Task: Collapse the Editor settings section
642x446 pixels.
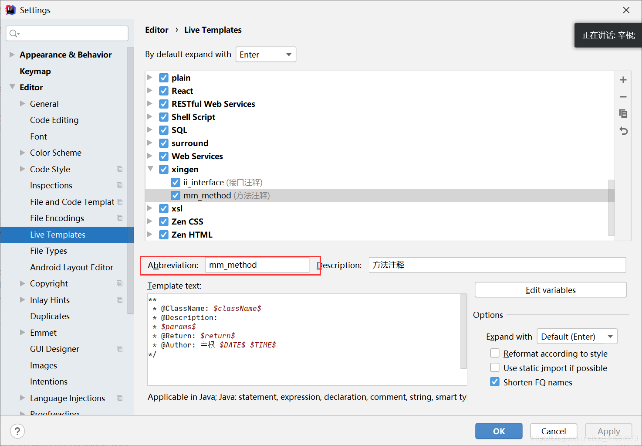Action: pyautogui.click(x=12, y=87)
